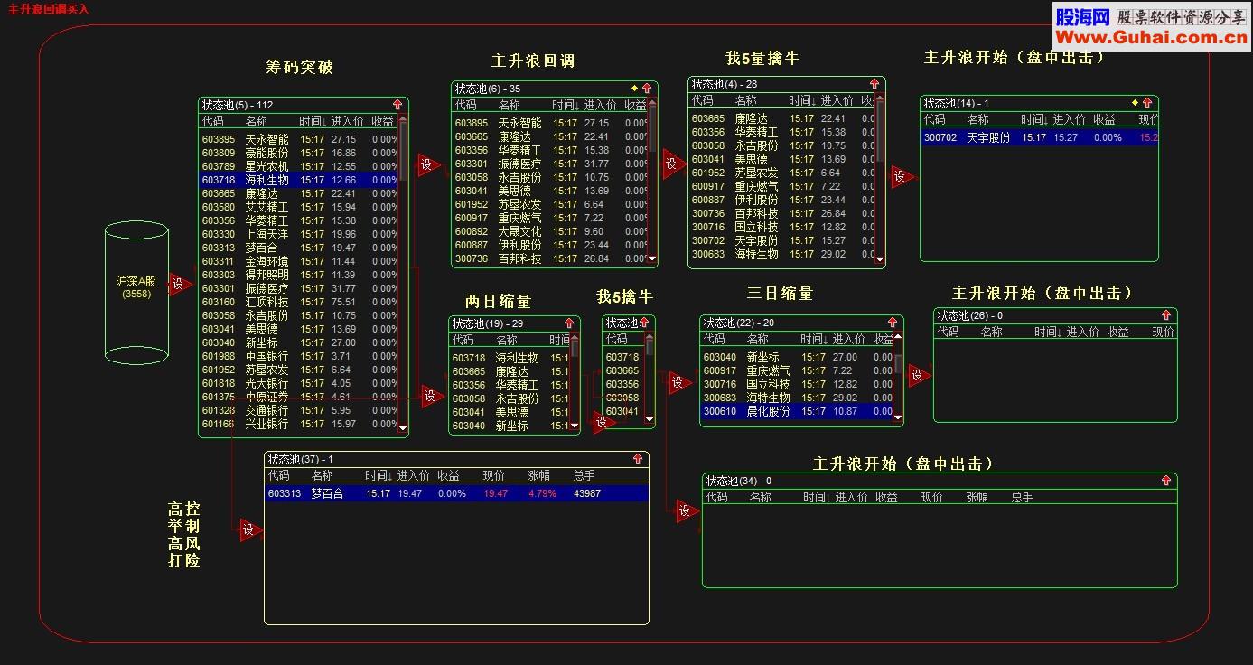The width and height of the screenshot is (1253, 665).
Task: Click red up-arrow icon in 状态池(22) header
Action: coord(893,323)
